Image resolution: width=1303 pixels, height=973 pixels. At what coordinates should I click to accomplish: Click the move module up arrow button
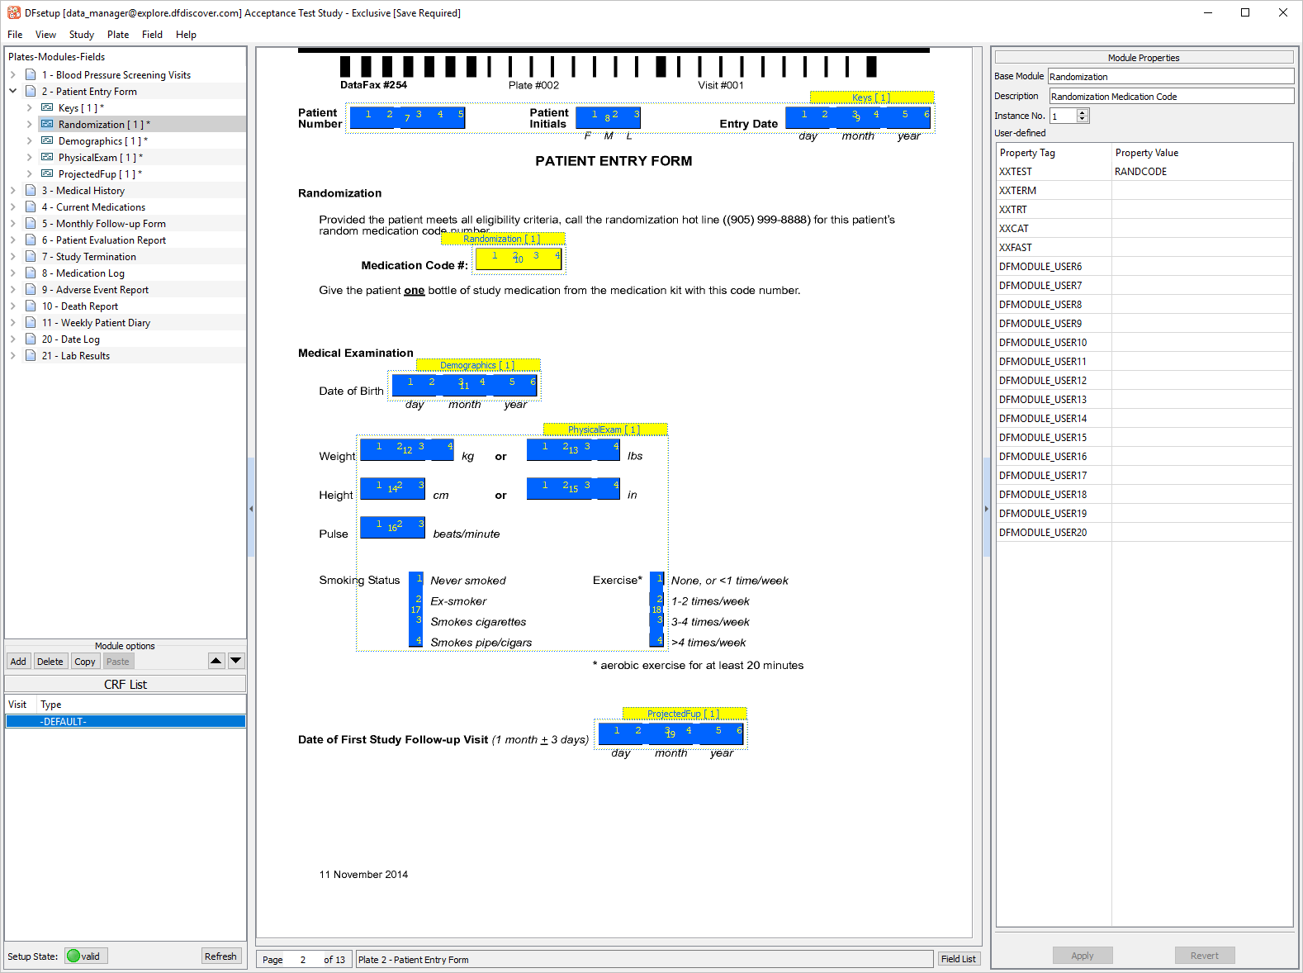pos(216,661)
